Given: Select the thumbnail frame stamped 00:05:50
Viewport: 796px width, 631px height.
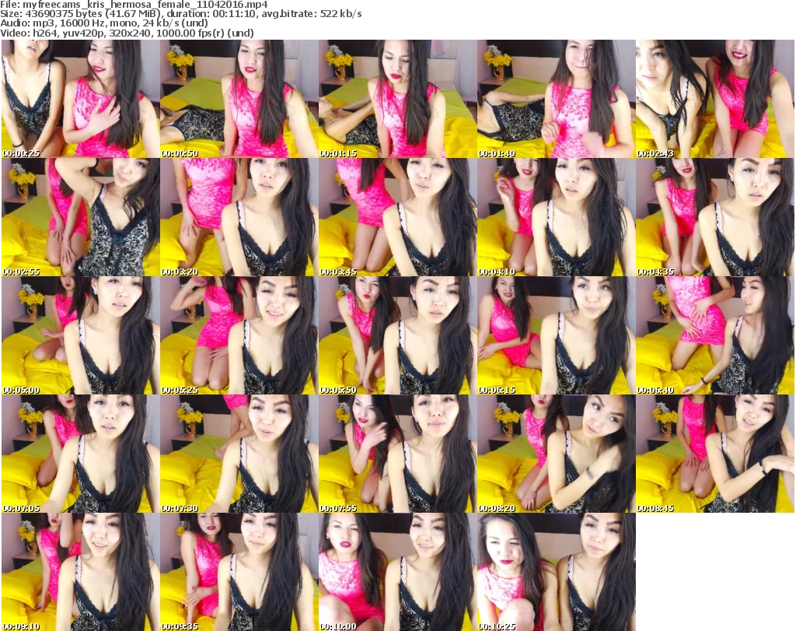Looking at the screenshot, I should (397, 335).
